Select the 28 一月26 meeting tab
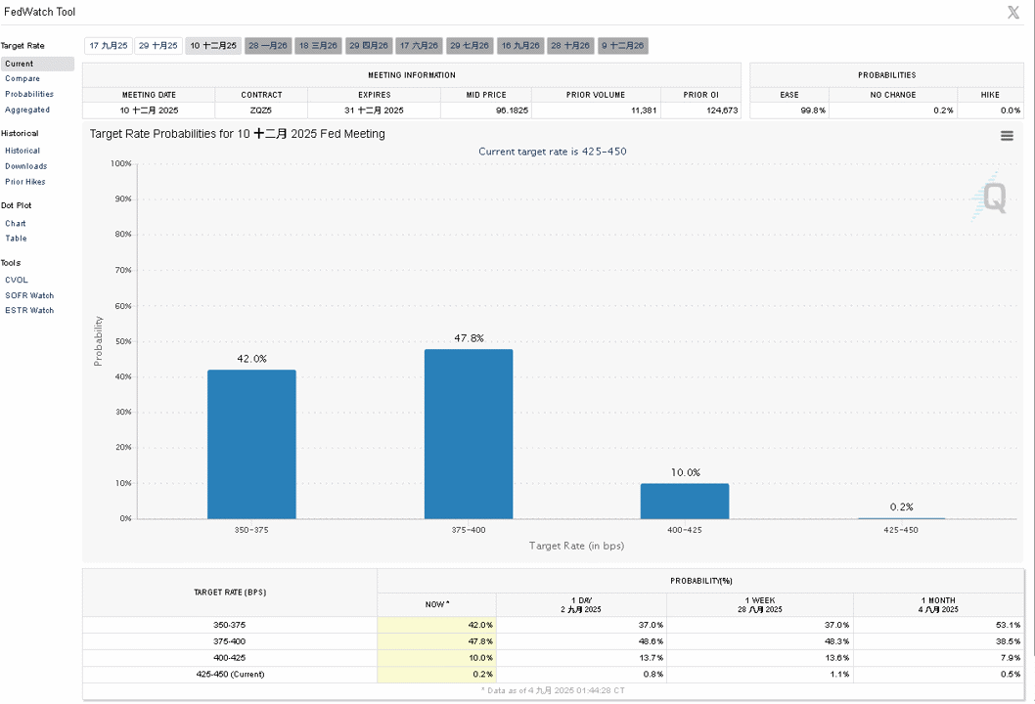 click(x=268, y=46)
